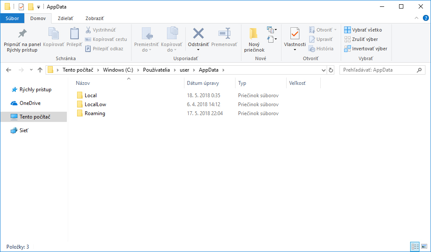431x252 pixels.
Task: Click Vystrihnúť scissors icon
Action: click(88, 30)
